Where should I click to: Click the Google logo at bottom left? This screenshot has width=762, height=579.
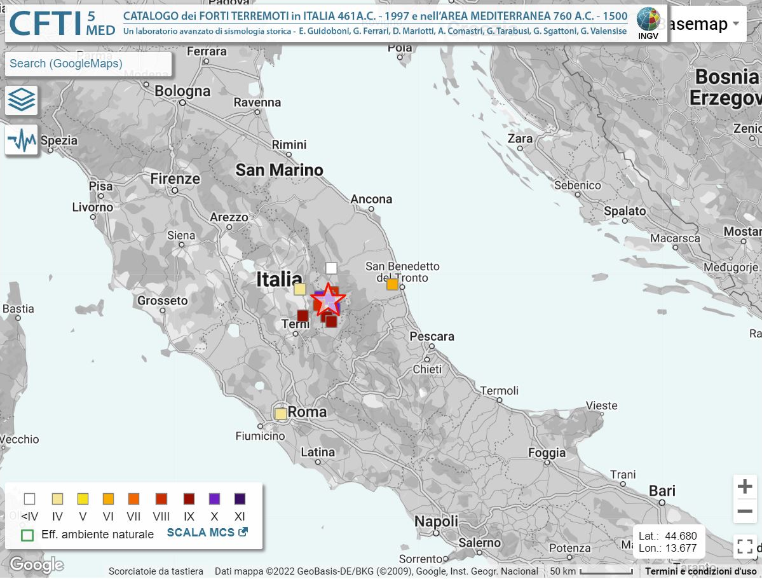(36, 564)
